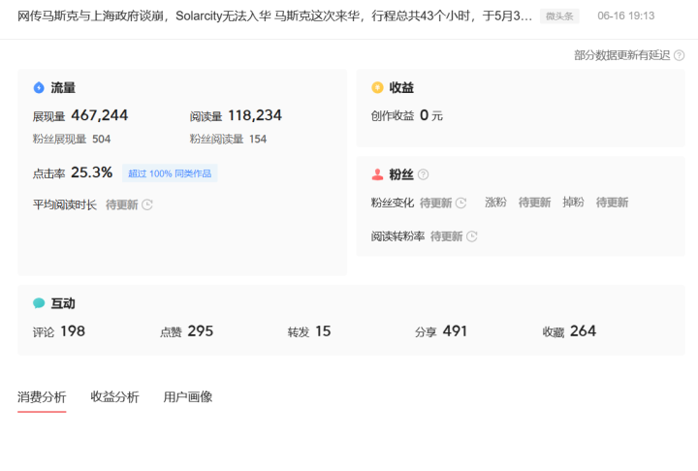Click the help icon next to 粉丝
The width and height of the screenshot is (698, 471).
click(424, 174)
